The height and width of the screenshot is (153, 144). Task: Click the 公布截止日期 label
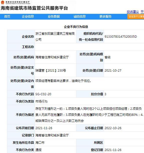point(94,128)
